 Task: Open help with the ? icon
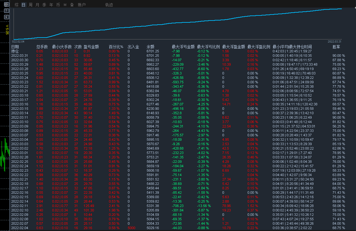7,11
